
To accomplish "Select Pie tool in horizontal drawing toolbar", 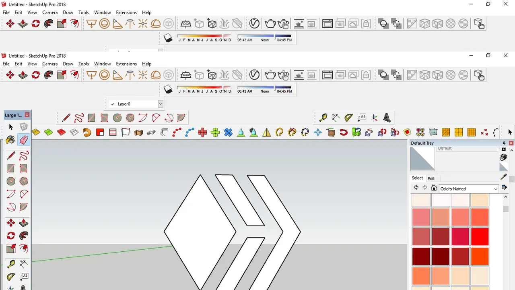I will click(x=181, y=118).
